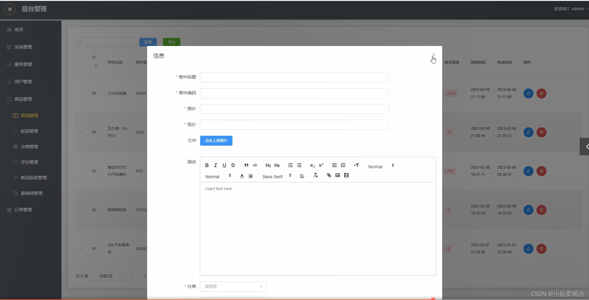The height and width of the screenshot is (300, 589).
Task: Open the 10条/页 page size dropdown
Action: [x=108, y=276]
